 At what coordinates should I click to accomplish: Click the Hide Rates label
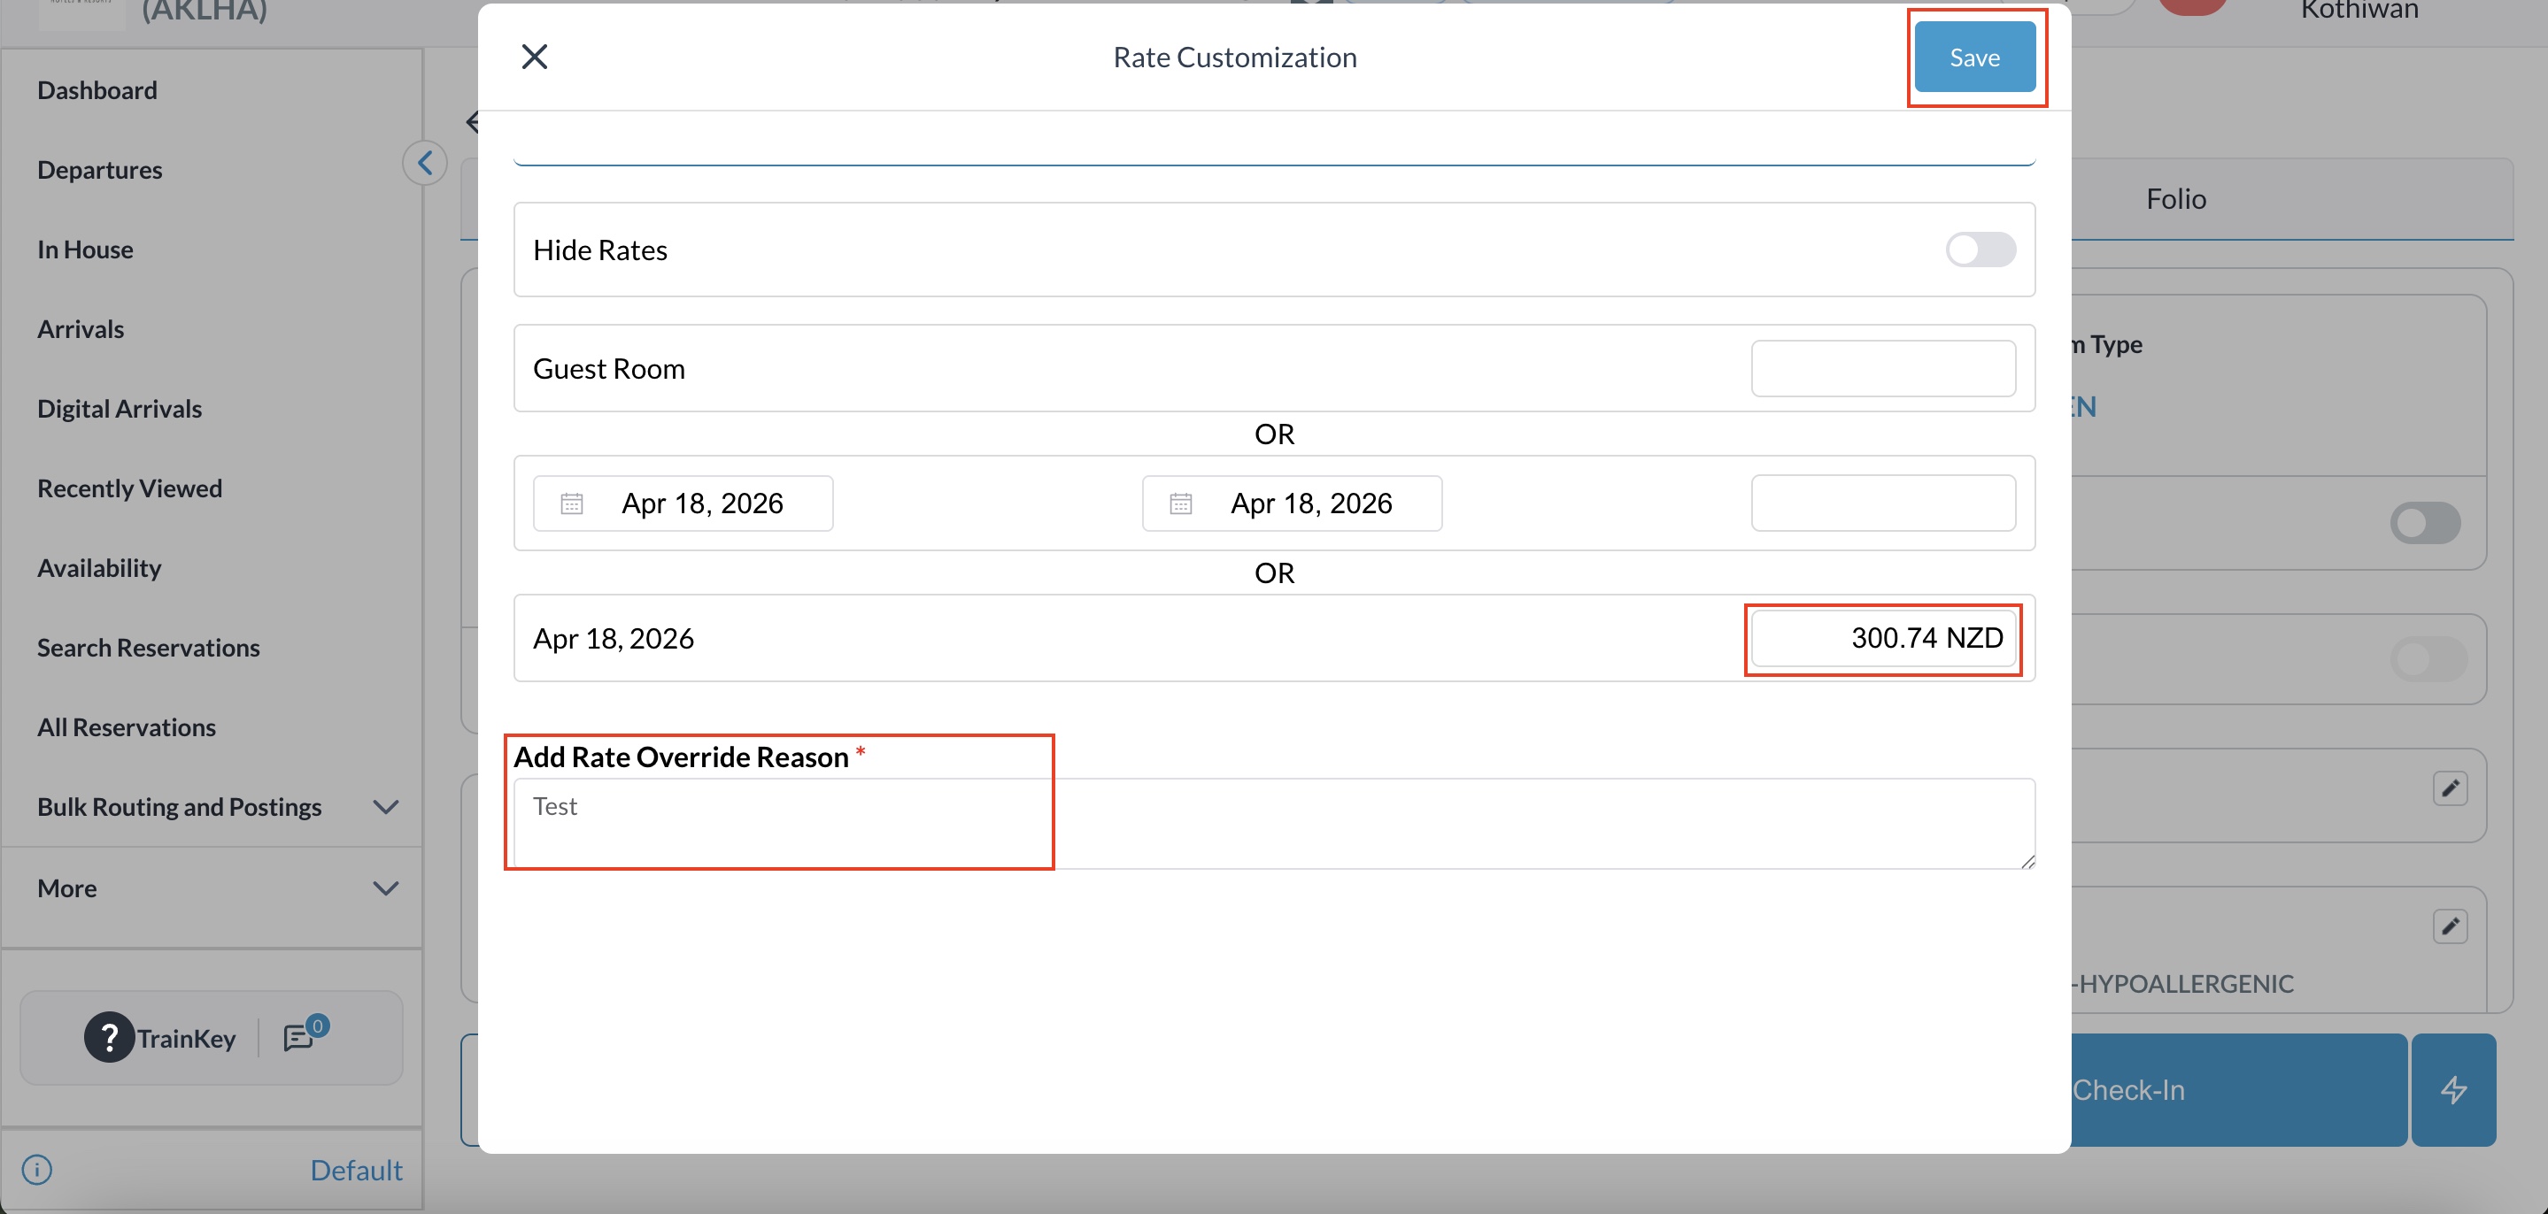[x=600, y=250]
